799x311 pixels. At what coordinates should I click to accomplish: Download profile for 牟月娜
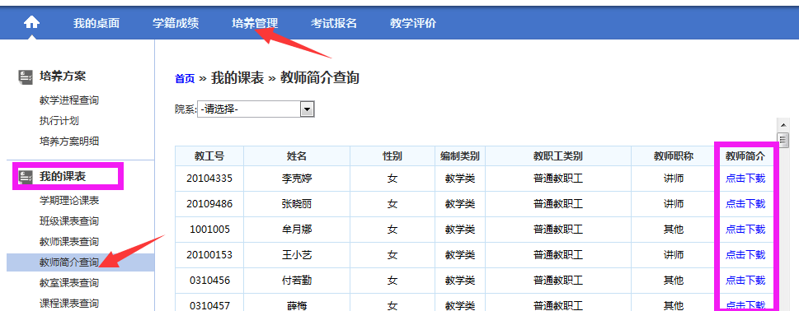[745, 230]
